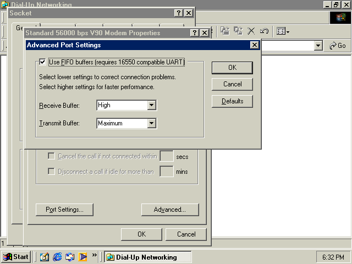Close the Modem Properties window
Screen dimensions: 352x264
(x=205, y=33)
